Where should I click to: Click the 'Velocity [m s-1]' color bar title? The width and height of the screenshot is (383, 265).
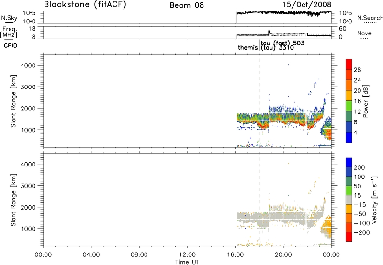374,199
